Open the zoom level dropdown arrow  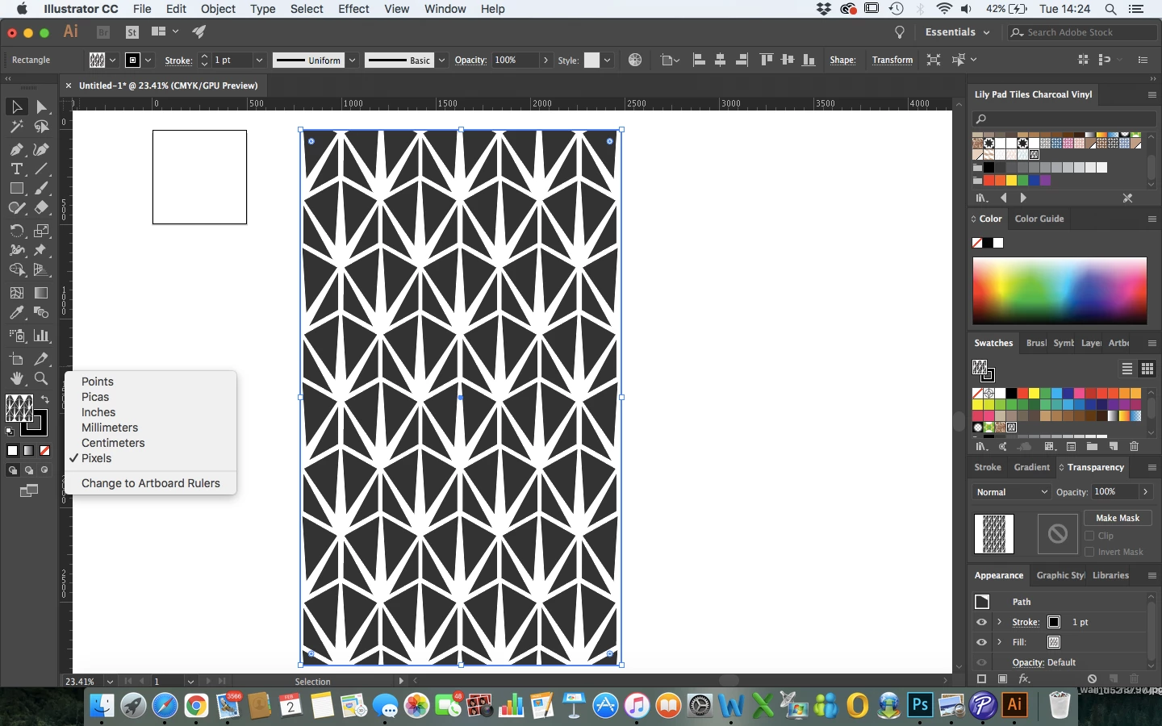110,682
